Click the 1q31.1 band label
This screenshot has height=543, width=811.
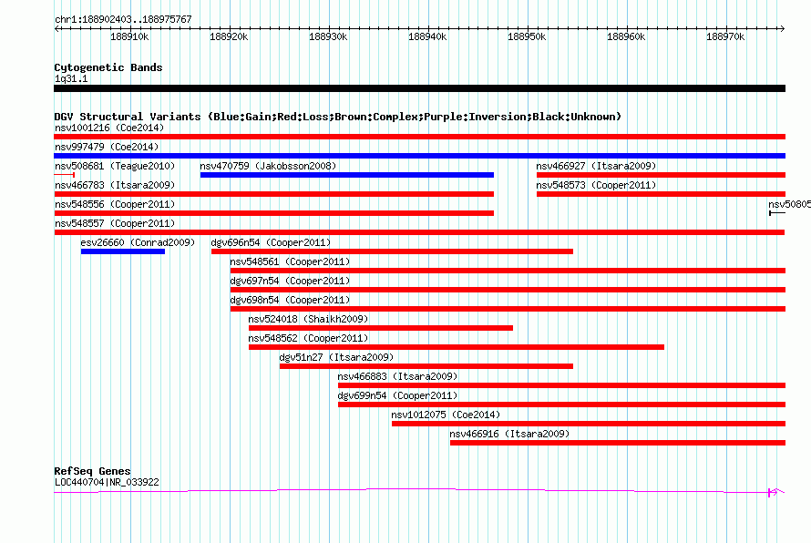tap(71, 78)
